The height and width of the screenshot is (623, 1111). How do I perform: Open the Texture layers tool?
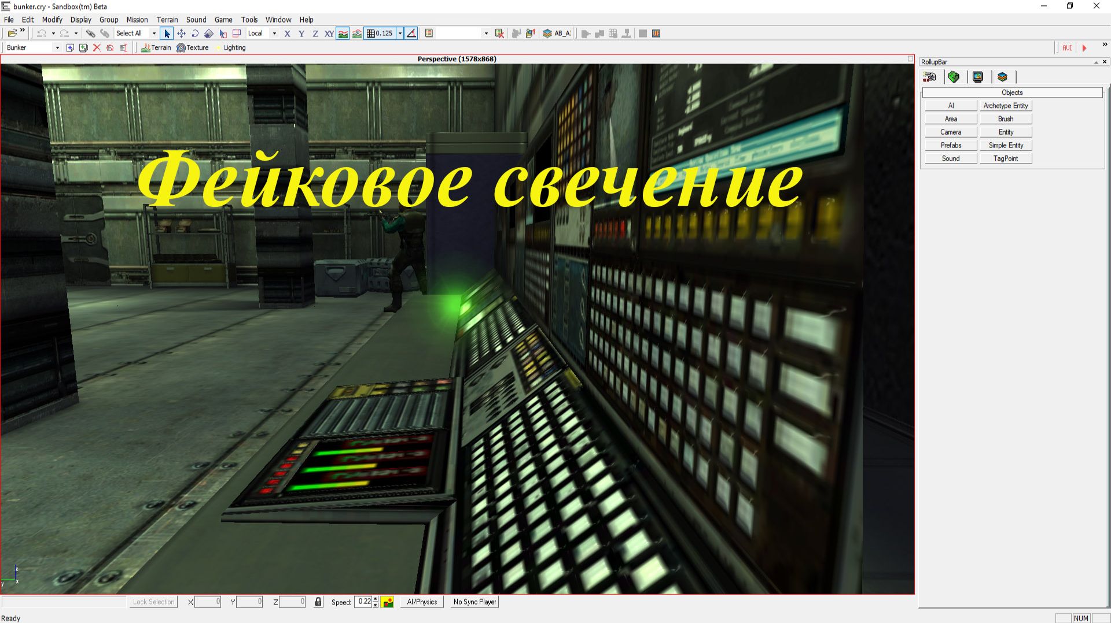pos(192,47)
